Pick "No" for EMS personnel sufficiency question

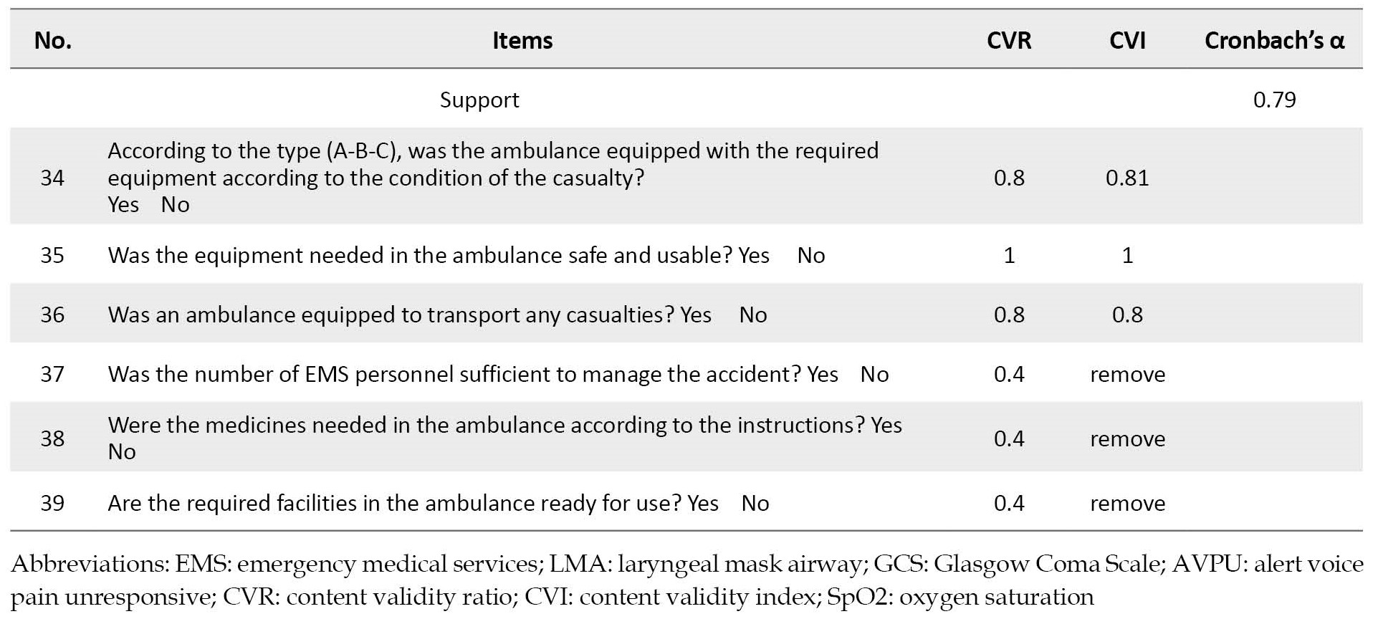874,375
